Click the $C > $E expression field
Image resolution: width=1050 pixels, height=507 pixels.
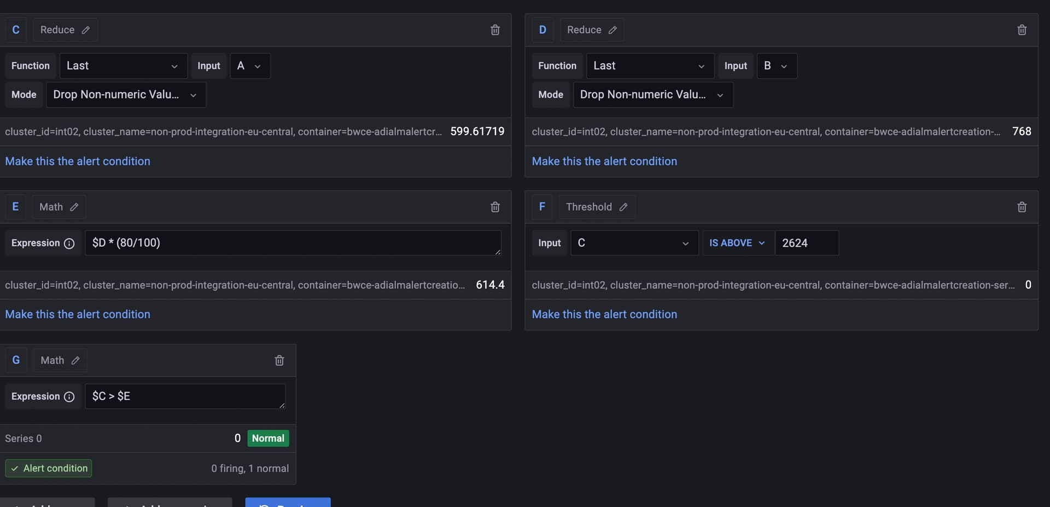pyautogui.click(x=185, y=397)
